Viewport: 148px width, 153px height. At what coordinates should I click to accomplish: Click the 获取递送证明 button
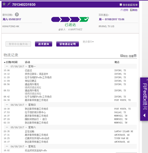click(x=67, y=44)
